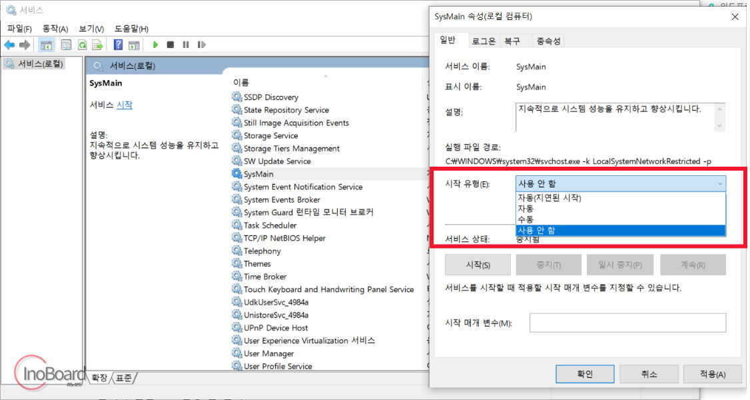Image resolution: width=750 pixels, height=400 pixels.
Task: Switch to the 로그온 tab
Action: click(x=484, y=41)
